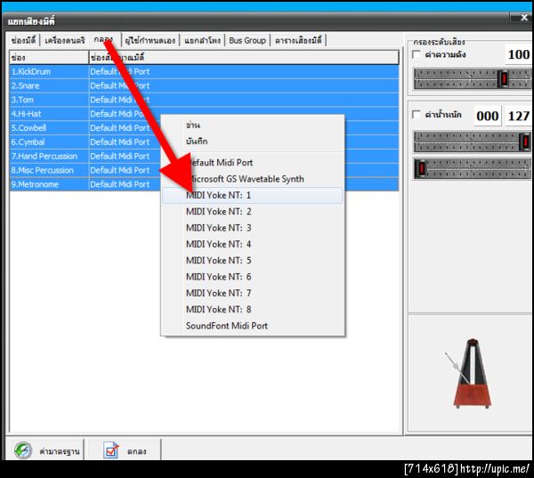This screenshot has width=534, height=478.
Task: Select the 8.Misc Percussion row
Action: 204,170
